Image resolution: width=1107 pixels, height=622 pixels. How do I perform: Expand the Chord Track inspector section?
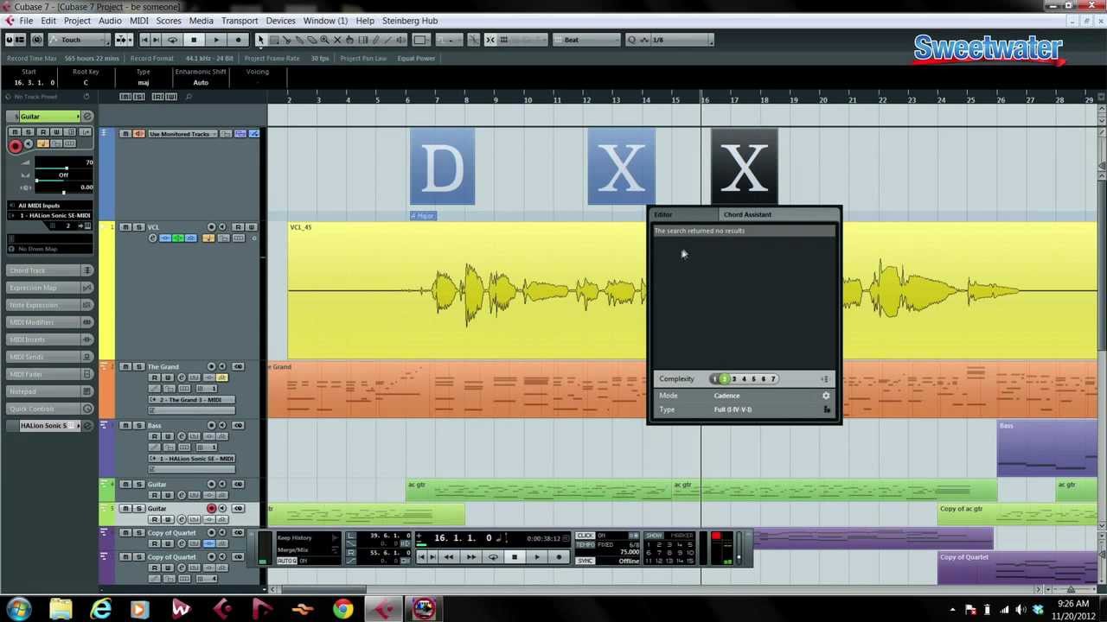[x=49, y=270]
